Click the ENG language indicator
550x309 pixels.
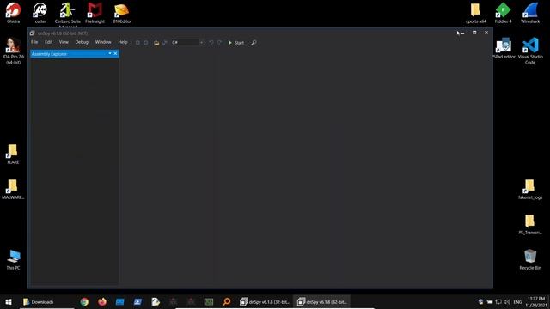click(x=517, y=301)
